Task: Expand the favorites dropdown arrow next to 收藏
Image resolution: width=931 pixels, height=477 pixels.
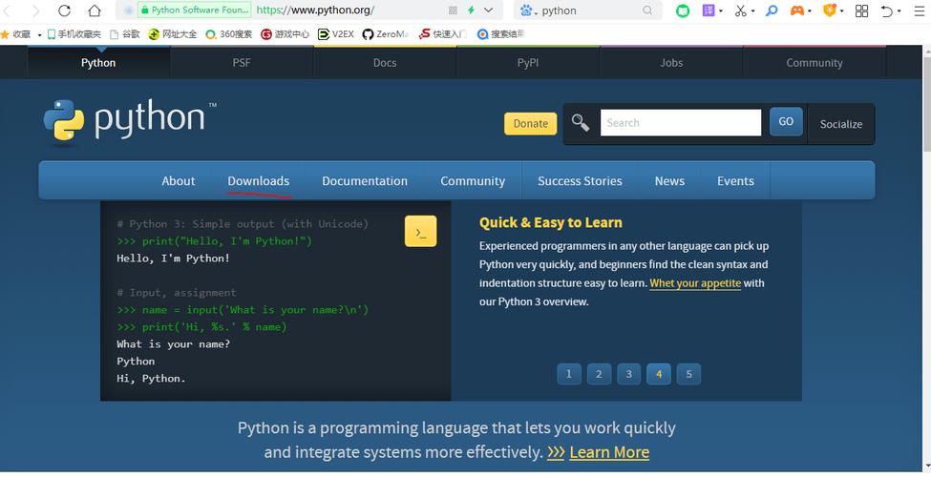Action: 39,35
